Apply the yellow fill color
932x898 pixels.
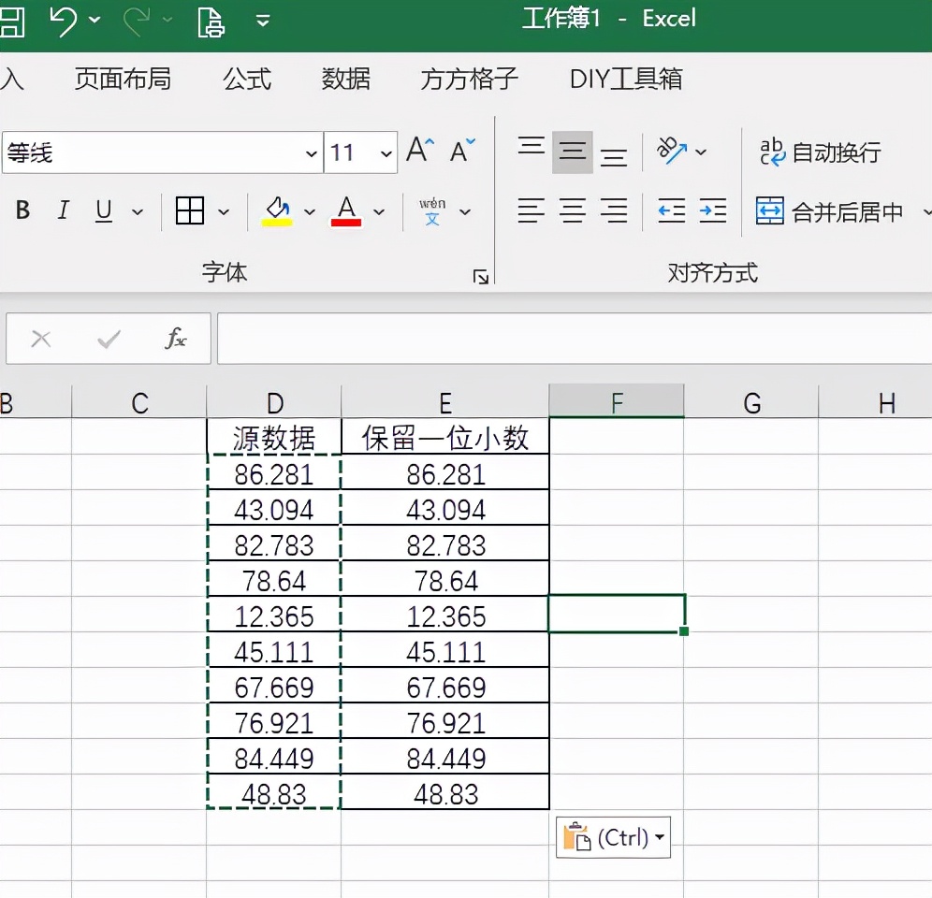click(x=277, y=211)
